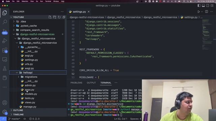Viewport: 216px width, 121px height.
Task: Open admin.py in helloapi
Action: pos(30,85)
